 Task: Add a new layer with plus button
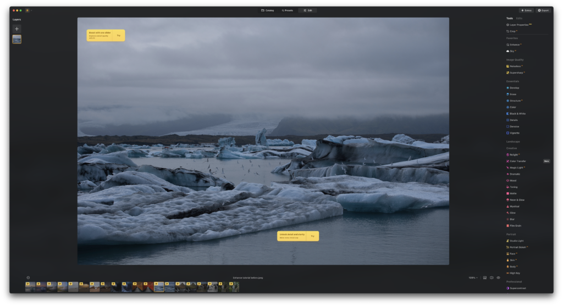point(17,29)
